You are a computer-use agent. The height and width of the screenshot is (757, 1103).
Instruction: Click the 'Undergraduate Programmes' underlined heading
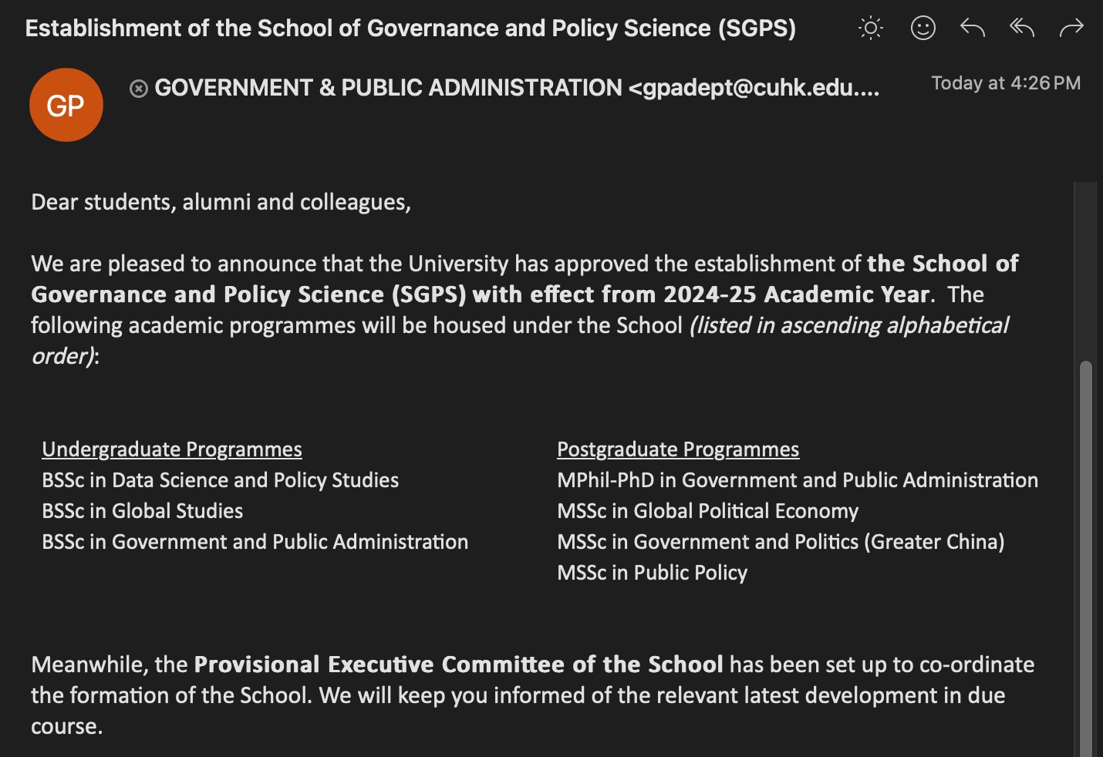tap(172, 449)
